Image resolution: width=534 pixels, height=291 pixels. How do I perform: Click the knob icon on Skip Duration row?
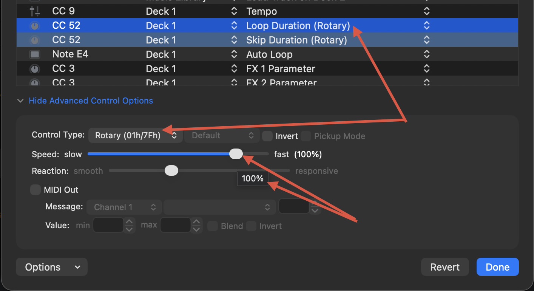(35, 40)
